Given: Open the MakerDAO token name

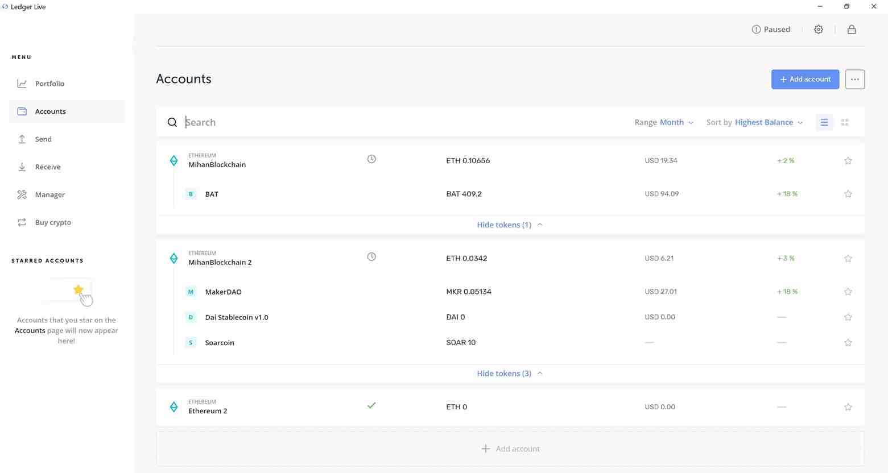Looking at the screenshot, I should point(223,292).
